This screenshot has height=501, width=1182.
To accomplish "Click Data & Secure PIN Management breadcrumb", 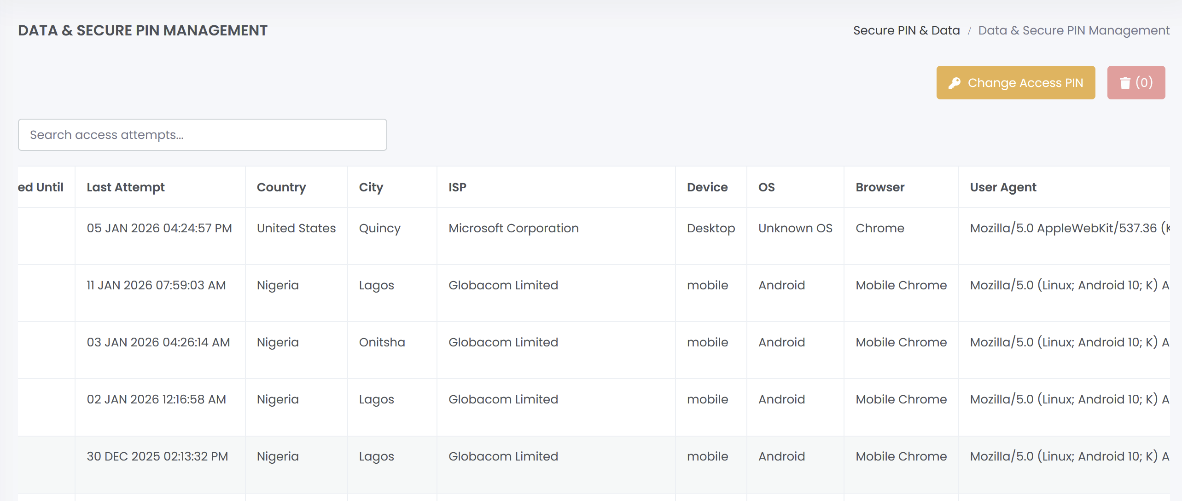I will (x=1073, y=30).
